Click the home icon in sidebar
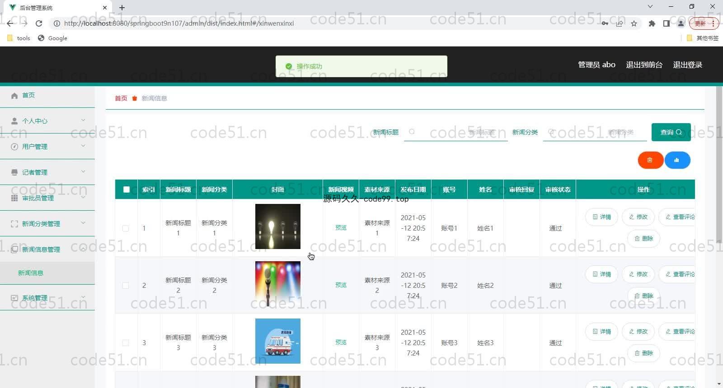This screenshot has width=723, height=388. tap(14, 95)
